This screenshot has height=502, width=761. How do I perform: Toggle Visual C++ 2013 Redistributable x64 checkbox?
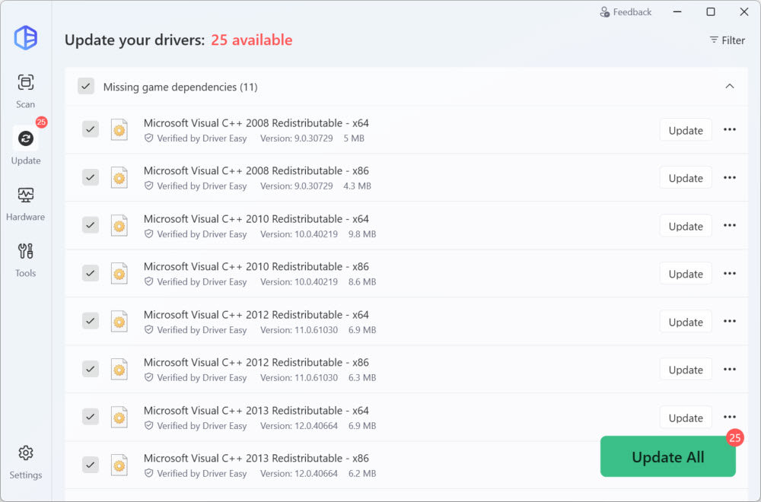91,417
